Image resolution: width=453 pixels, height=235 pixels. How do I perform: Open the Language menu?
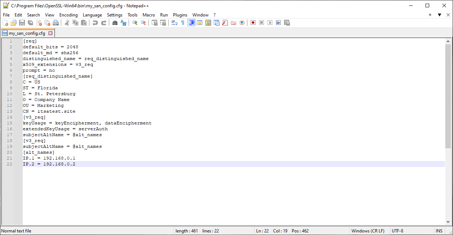tap(92, 15)
